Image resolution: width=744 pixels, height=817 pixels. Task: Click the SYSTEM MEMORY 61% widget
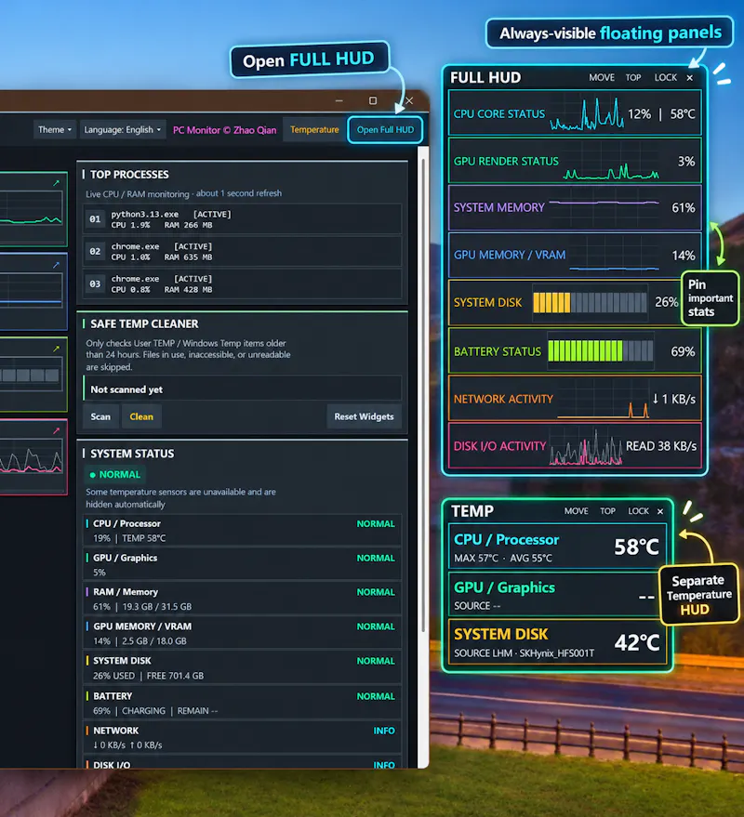(575, 207)
